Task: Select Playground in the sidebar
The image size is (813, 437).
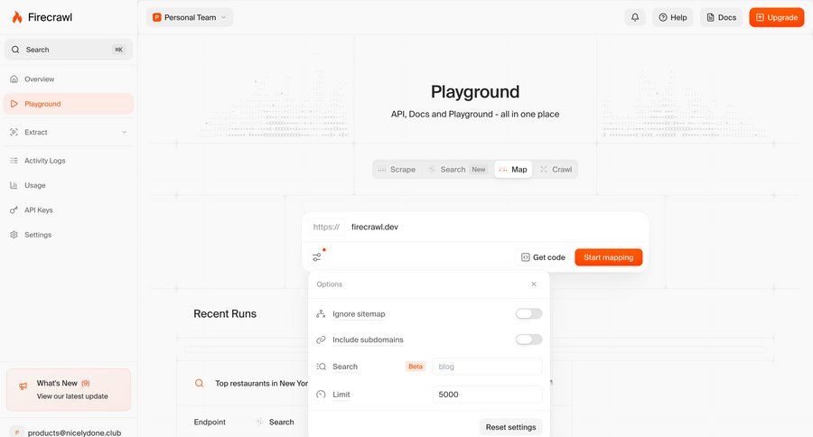Action: [x=69, y=104]
